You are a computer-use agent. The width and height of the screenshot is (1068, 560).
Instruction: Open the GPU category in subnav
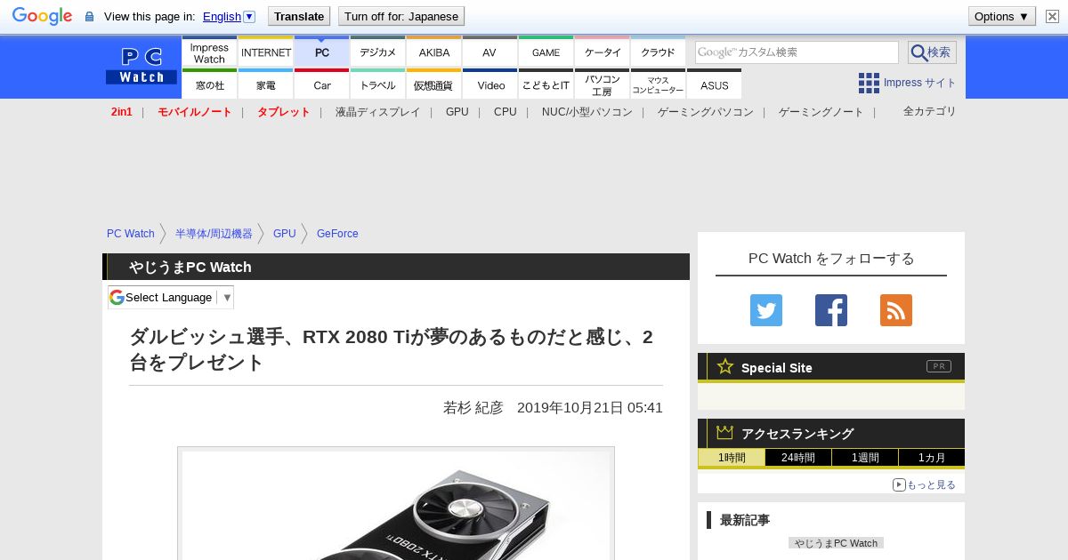pyautogui.click(x=457, y=112)
